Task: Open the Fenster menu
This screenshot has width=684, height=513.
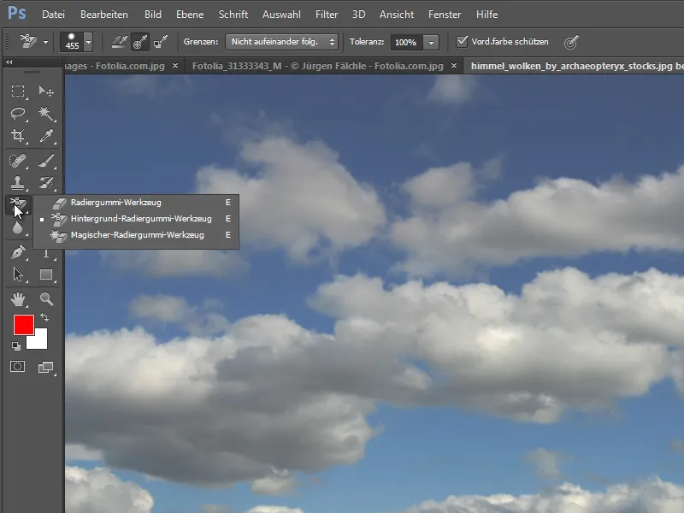Action: coord(445,15)
